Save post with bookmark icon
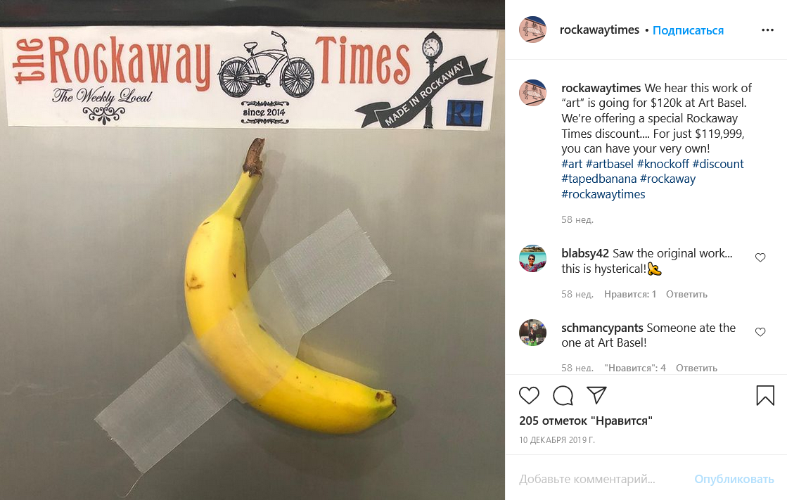 765,395
